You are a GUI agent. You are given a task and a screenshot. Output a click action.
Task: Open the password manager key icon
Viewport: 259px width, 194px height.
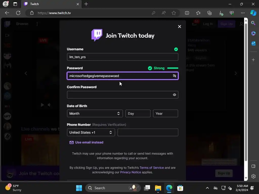pyautogui.click(x=154, y=13)
